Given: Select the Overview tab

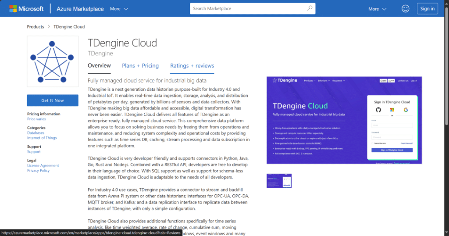Looking at the screenshot, I should tap(99, 66).
